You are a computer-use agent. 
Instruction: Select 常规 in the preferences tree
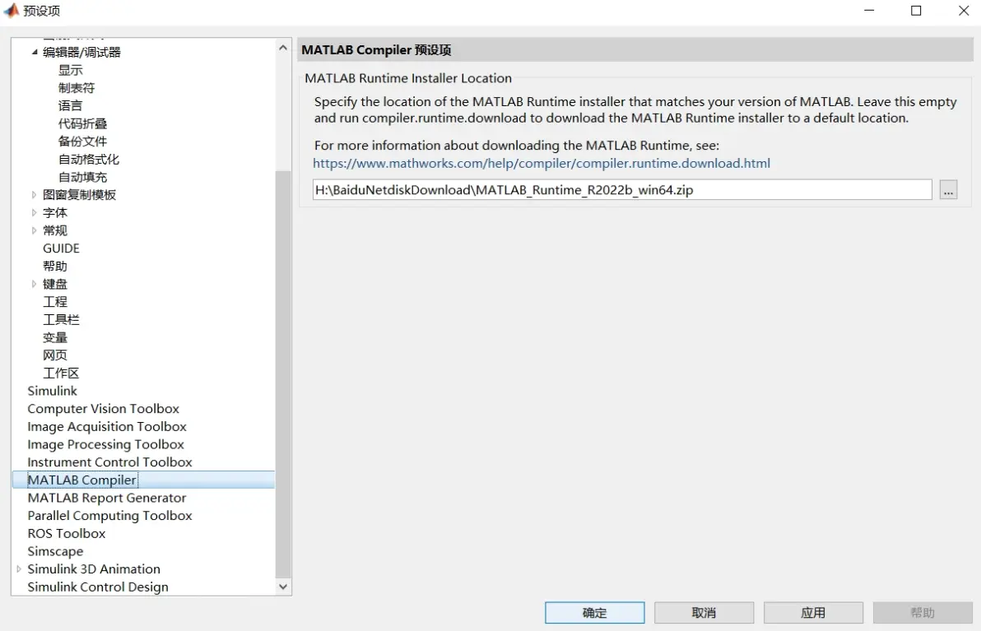tap(55, 230)
